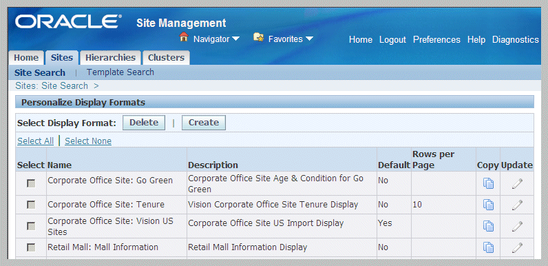Image resolution: width=548 pixels, height=266 pixels.
Task: Click the Select All link
Action: click(x=36, y=141)
